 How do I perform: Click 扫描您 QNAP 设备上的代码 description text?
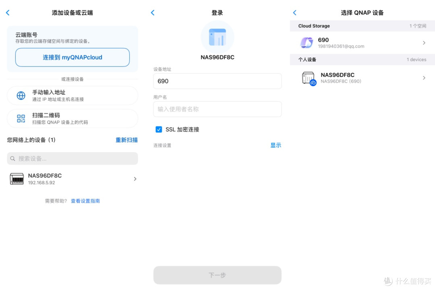[x=60, y=122]
